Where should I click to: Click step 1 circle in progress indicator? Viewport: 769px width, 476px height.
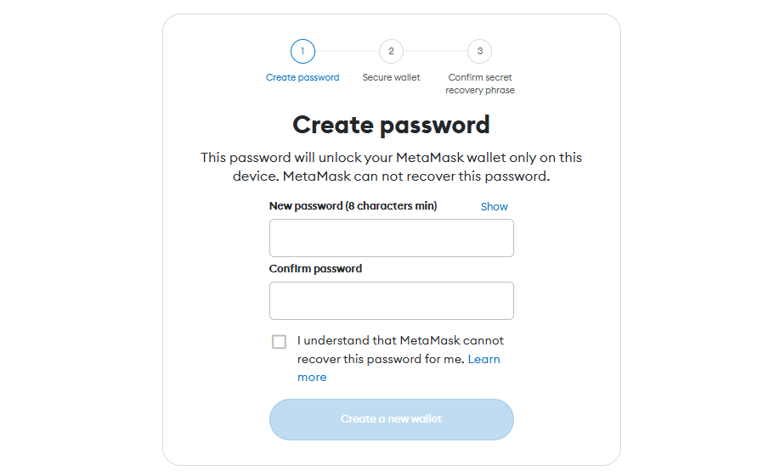pos(303,52)
